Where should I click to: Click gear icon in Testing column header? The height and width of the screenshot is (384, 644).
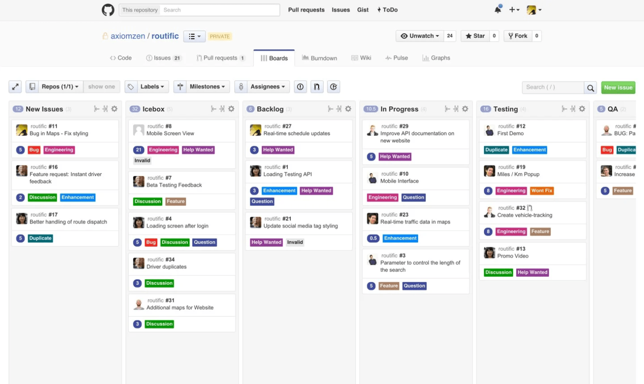[x=582, y=109]
